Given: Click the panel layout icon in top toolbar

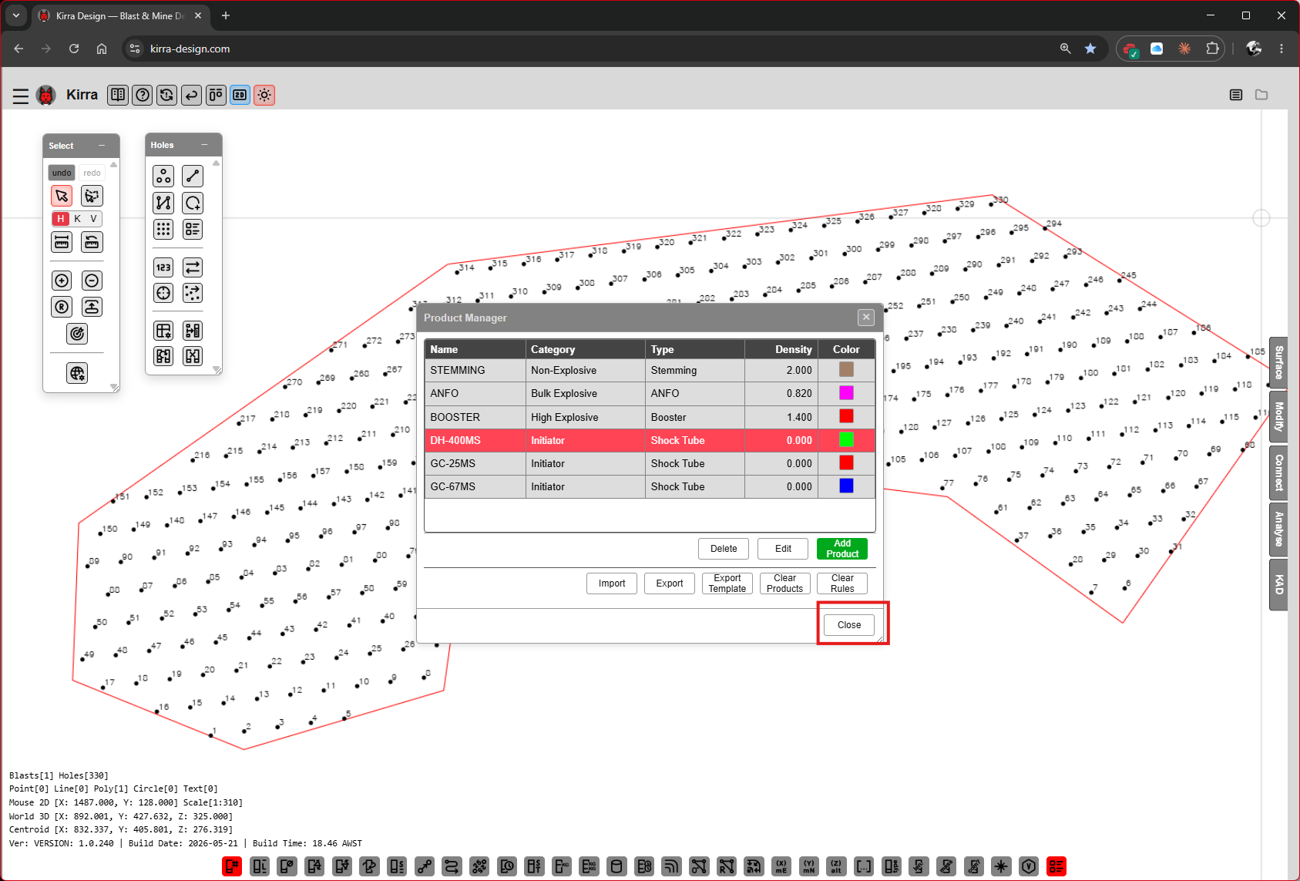Looking at the screenshot, I should (x=216, y=95).
